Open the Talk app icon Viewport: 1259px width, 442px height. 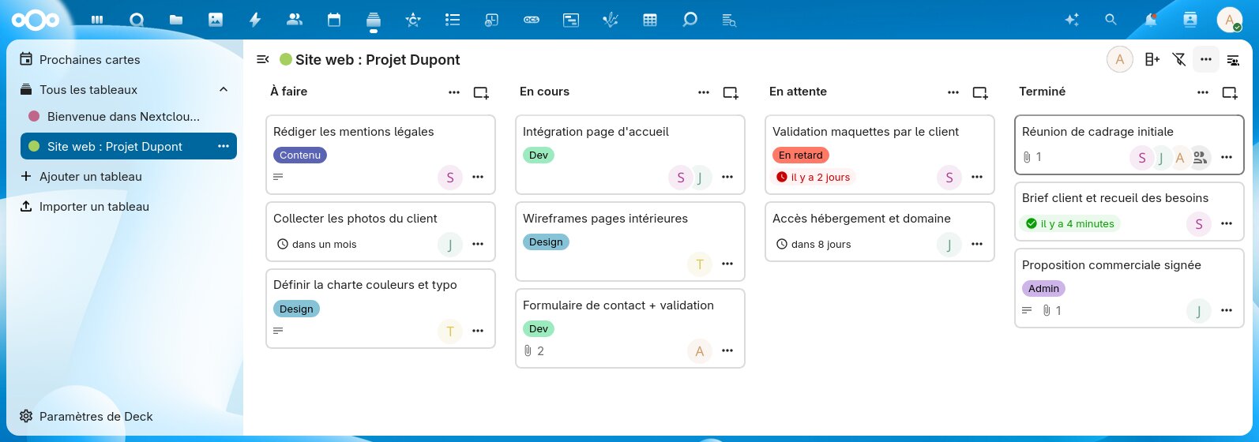pyautogui.click(x=137, y=20)
